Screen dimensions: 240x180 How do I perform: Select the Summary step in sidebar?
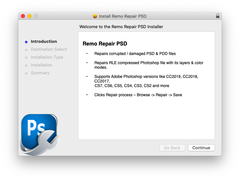40,73
